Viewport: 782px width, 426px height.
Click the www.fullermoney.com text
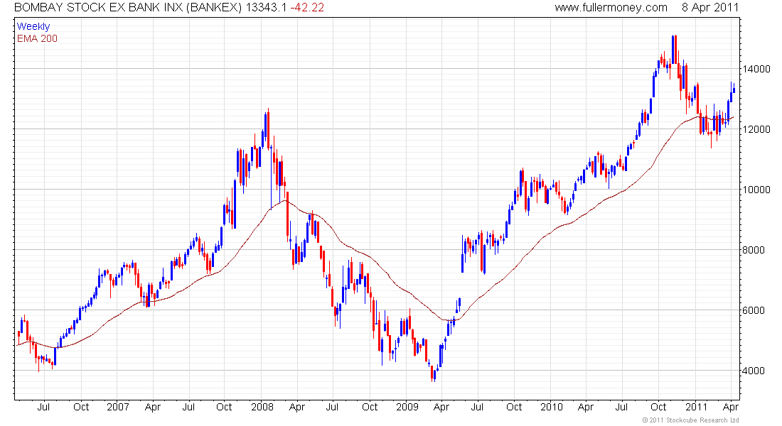click(x=611, y=8)
